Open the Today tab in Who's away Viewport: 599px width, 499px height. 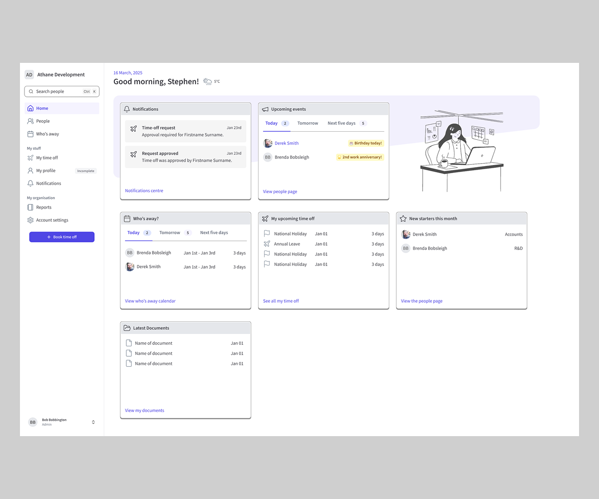coord(133,233)
